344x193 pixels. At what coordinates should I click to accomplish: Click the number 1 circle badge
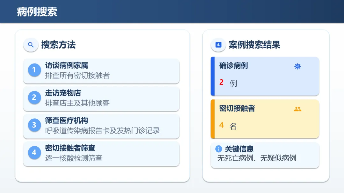[x=34, y=70]
